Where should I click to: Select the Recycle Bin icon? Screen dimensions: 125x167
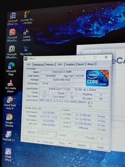point(26,50)
